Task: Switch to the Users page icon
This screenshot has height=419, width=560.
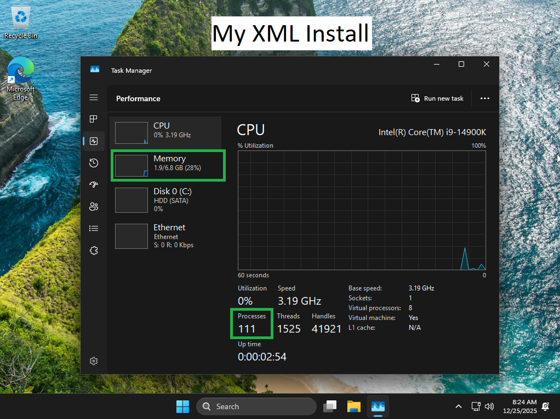Action: click(94, 207)
